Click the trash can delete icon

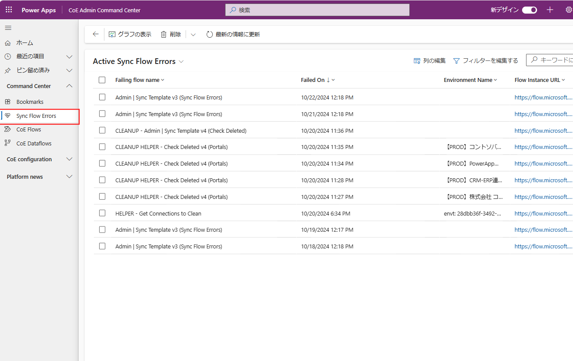pos(164,34)
